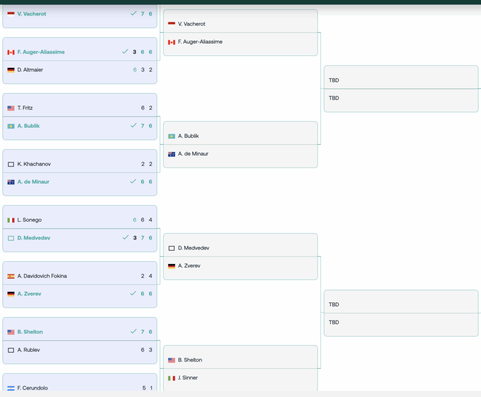This screenshot has height=397, width=481.
Task: Click the lower semifinal TBD match card
Action: coord(401,313)
